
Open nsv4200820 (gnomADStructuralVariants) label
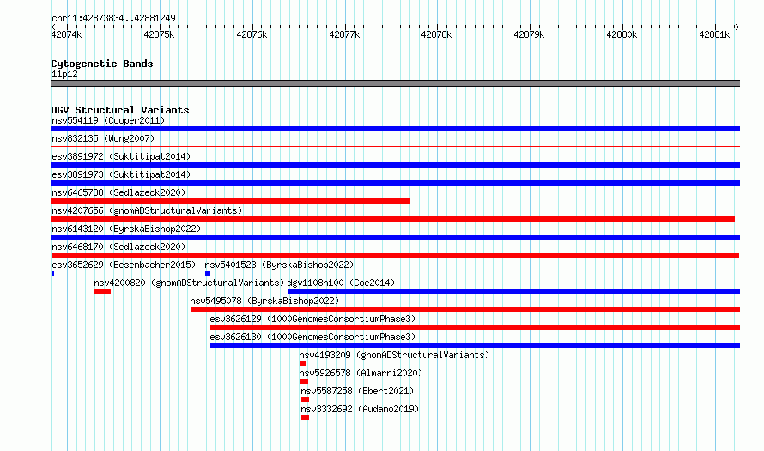pos(189,283)
